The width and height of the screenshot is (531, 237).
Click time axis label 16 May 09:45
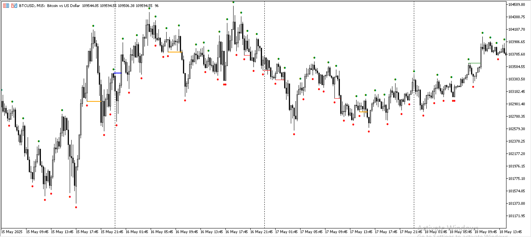187,232
